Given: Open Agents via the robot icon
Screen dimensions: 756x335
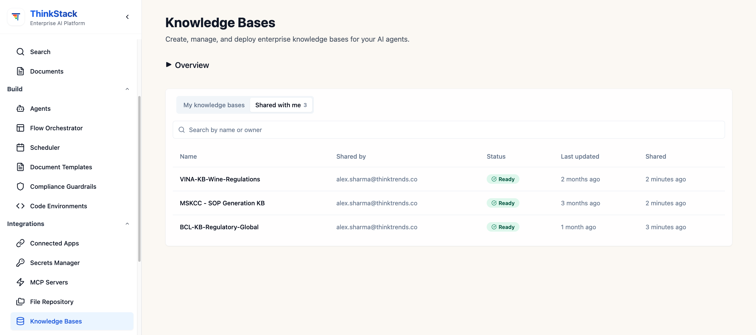Looking at the screenshot, I should click(x=20, y=108).
